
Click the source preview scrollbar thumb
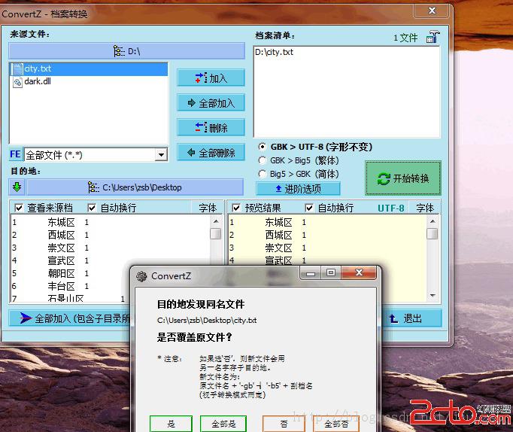[x=216, y=233]
